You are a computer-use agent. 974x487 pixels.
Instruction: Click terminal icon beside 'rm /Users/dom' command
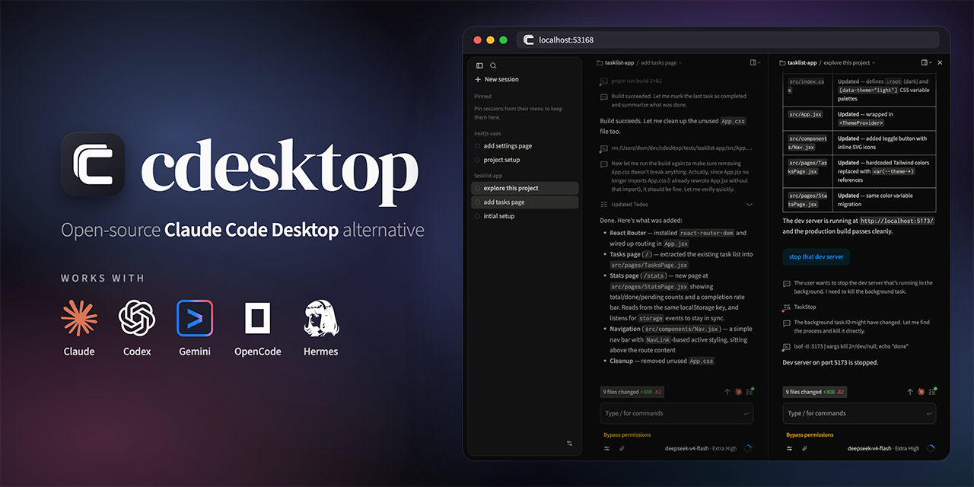pos(603,148)
